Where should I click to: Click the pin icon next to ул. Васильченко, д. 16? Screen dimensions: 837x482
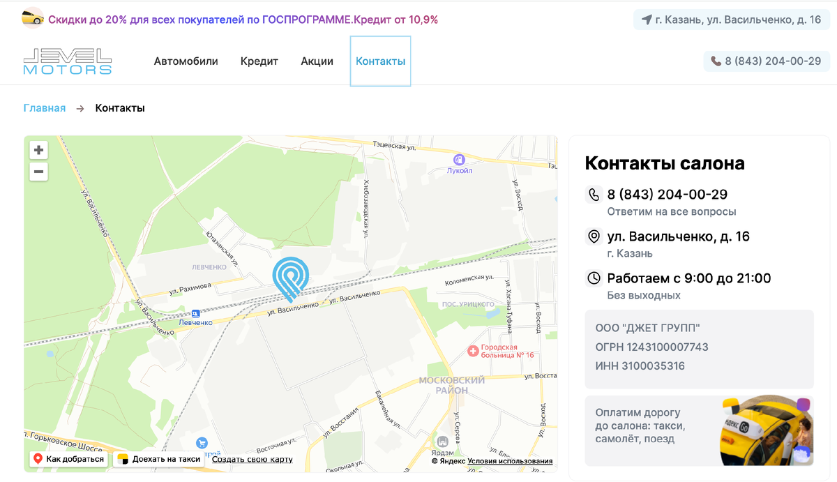coord(594,236)
